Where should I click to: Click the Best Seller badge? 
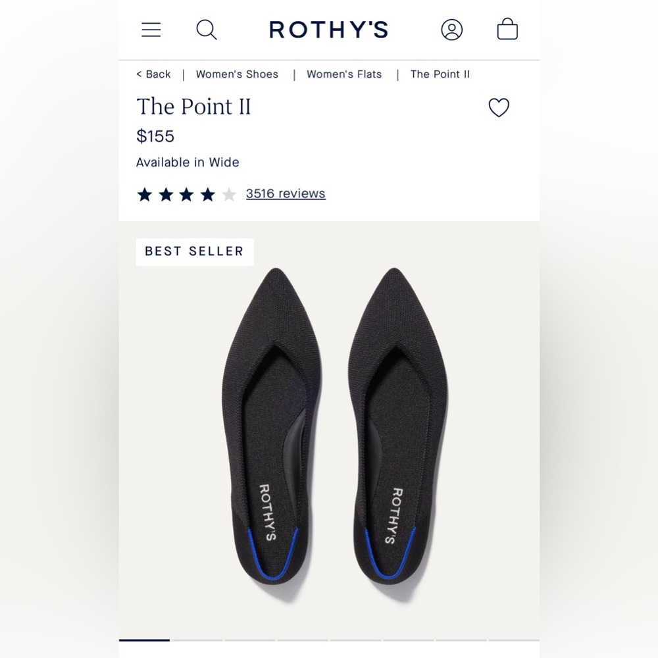point(194,251)
